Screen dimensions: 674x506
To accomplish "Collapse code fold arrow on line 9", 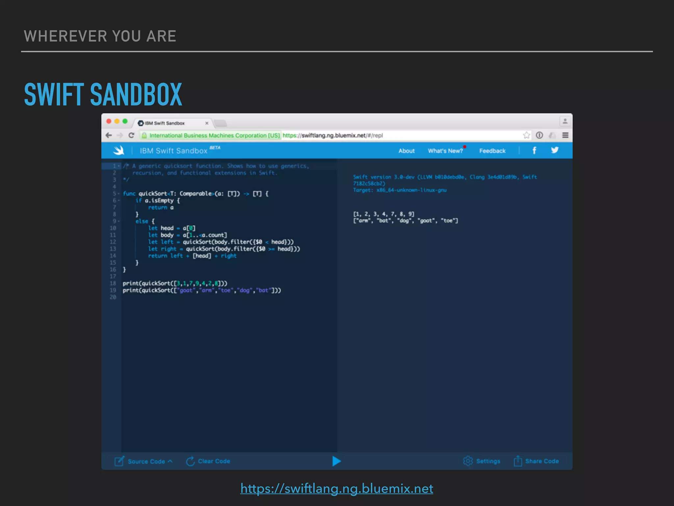I will click(119, 221).
